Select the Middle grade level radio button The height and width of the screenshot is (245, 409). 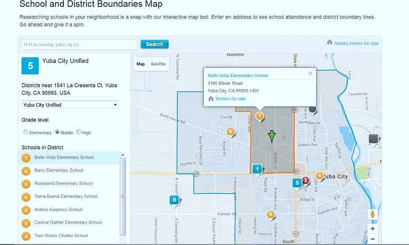[57, 132]
